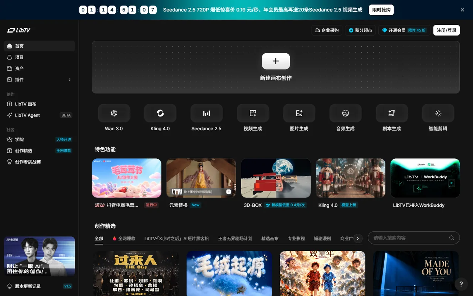Screen dimensions: 473x296
Task: Open 项目 in the sidebar
Action: point(39,57)
